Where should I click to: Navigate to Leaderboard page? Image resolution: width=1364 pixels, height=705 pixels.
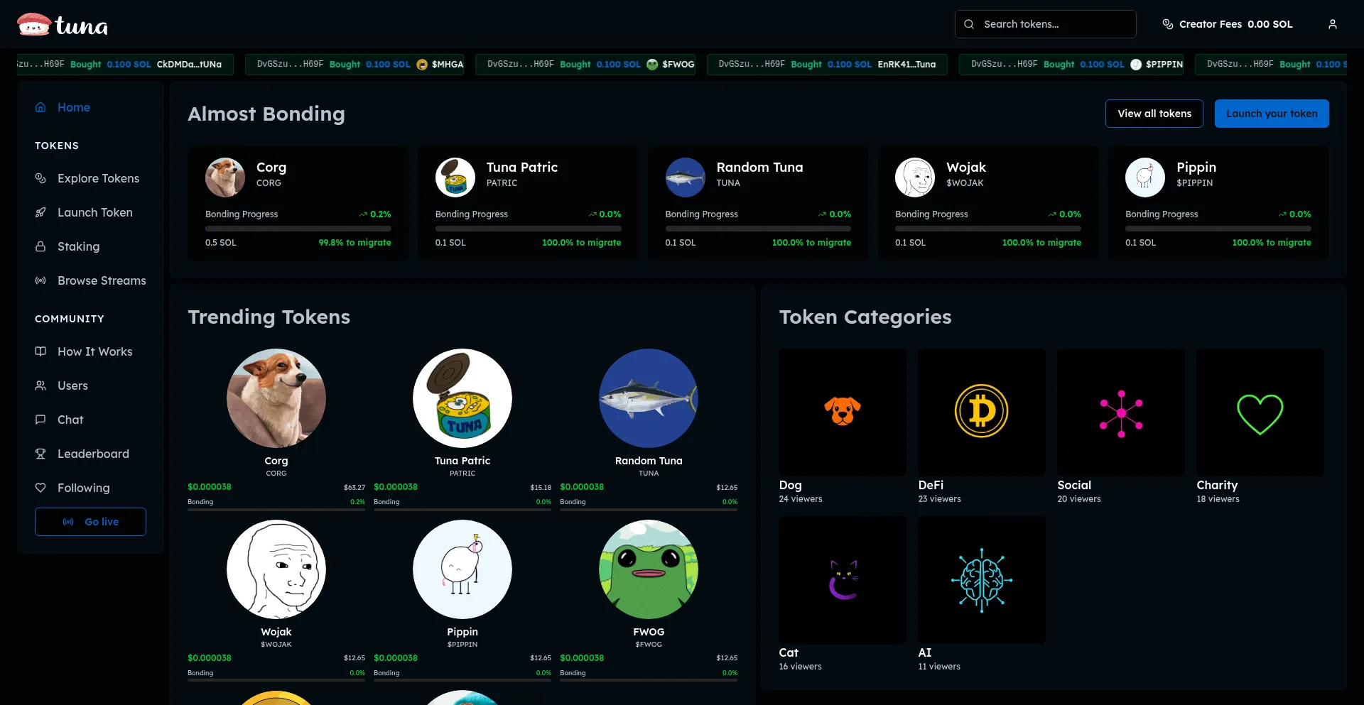click(93, 454)
